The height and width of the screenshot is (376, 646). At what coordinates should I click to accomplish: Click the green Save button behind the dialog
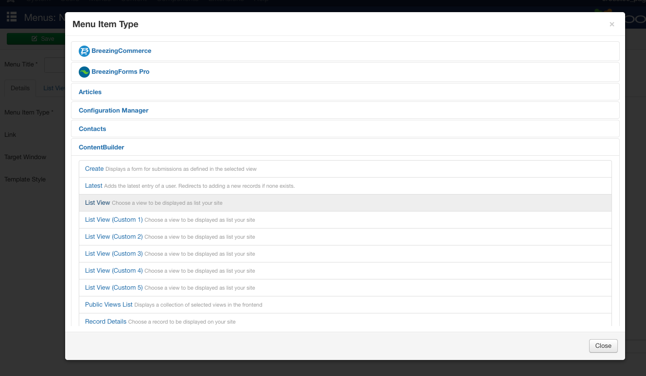tap(36, 39)
